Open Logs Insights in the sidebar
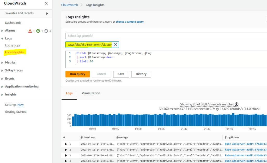The width and height of the screenshot is (267, 163). tap(14, 52)
